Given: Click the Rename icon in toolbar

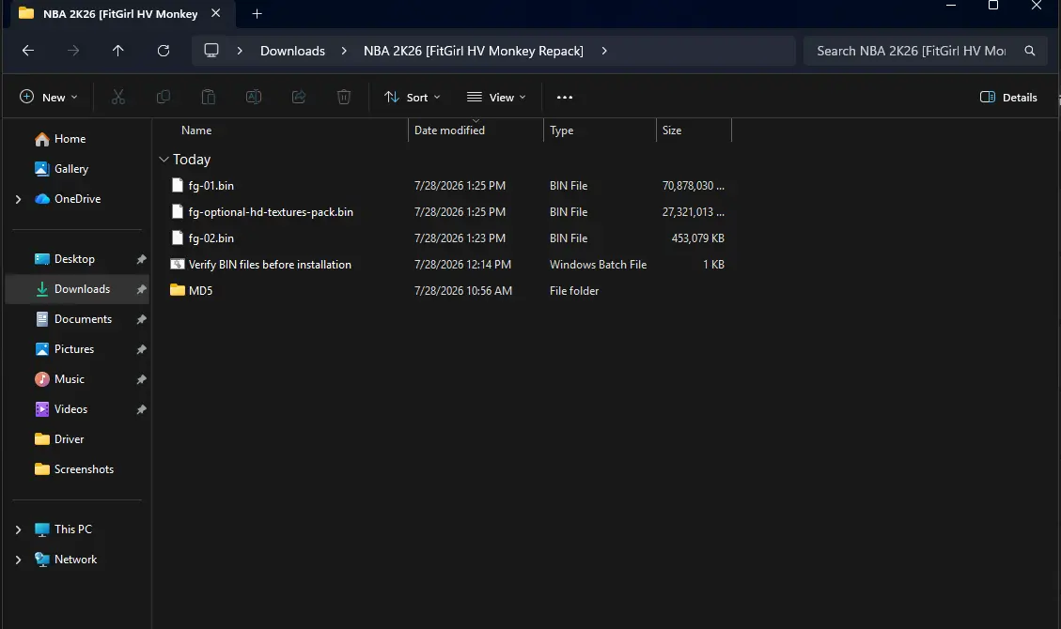Looking at the screenshot, I should click(254, 98).
